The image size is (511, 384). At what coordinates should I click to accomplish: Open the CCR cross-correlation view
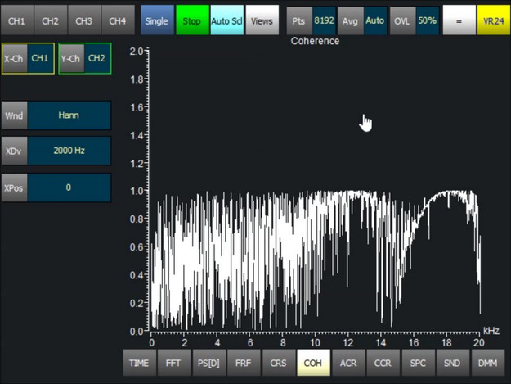coord(382,362)
